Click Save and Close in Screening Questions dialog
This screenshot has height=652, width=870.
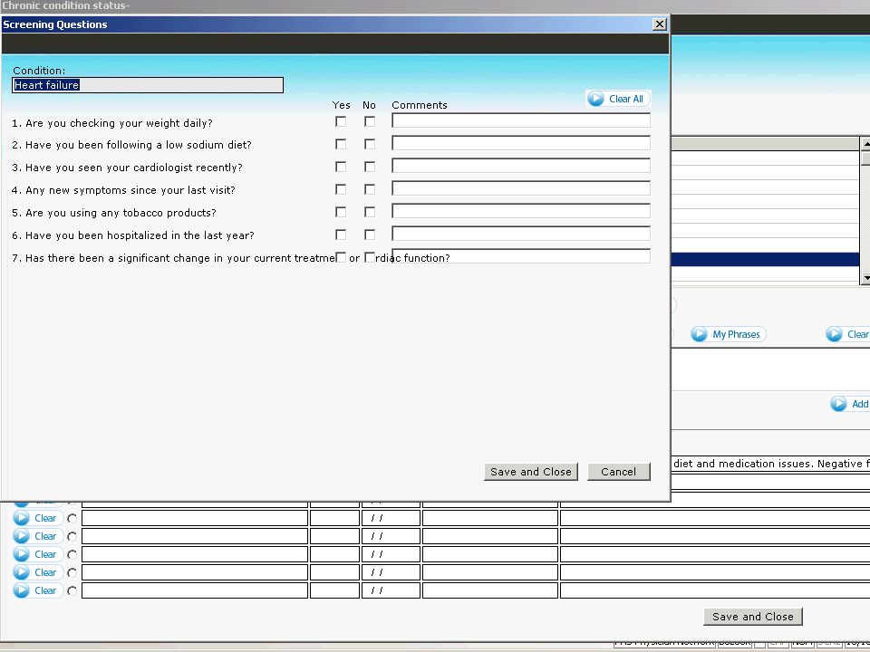[531, 472]
